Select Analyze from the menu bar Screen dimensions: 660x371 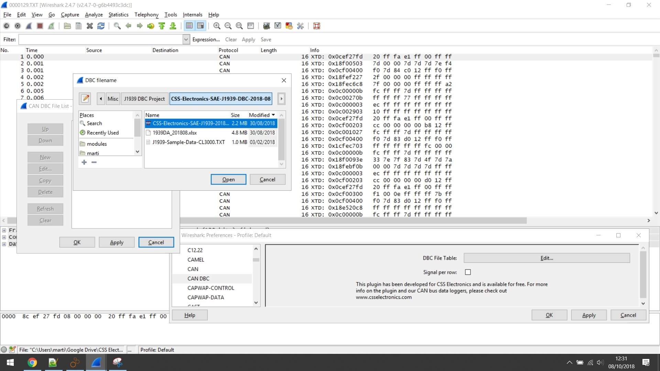coord(93,14)
